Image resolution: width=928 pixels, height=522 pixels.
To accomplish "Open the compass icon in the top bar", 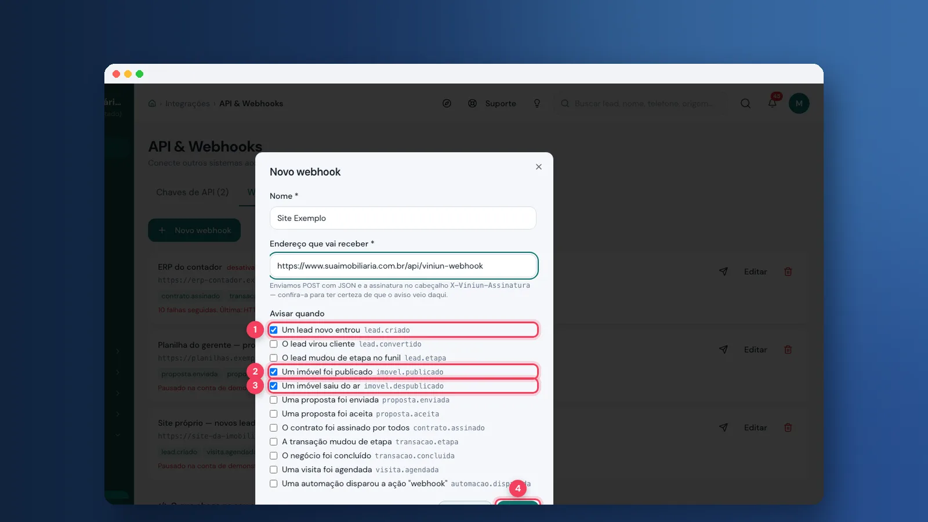I will tap(447, 103).
